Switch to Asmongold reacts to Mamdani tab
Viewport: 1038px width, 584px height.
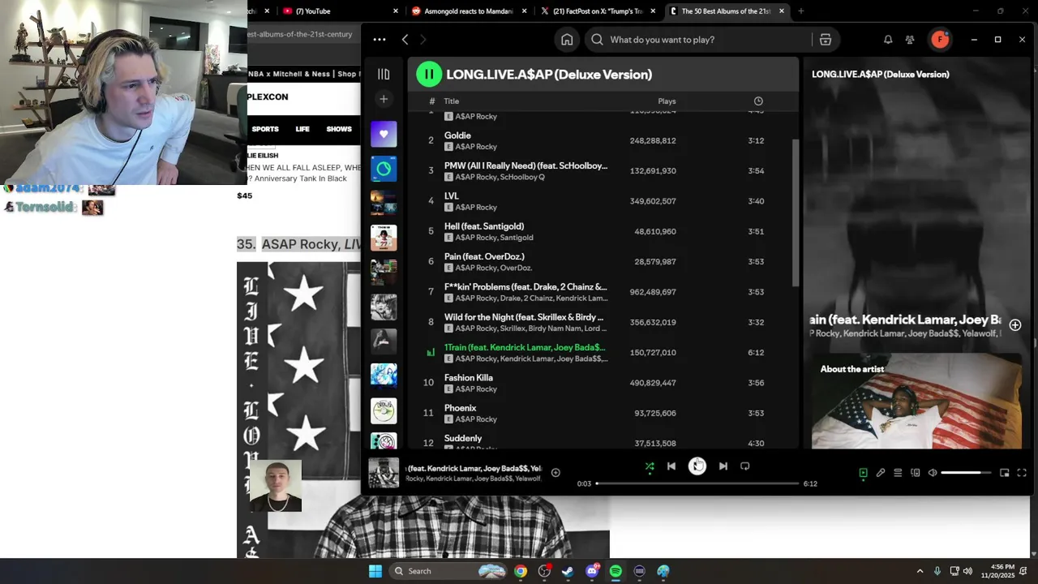469,11
